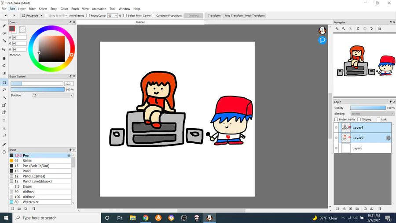396x223 pixels.
Task: Click the undo arrow in toolbar
Action: [6, 16]
